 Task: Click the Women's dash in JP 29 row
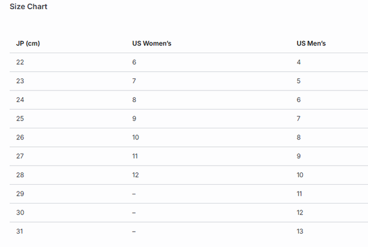pos(134,194)
